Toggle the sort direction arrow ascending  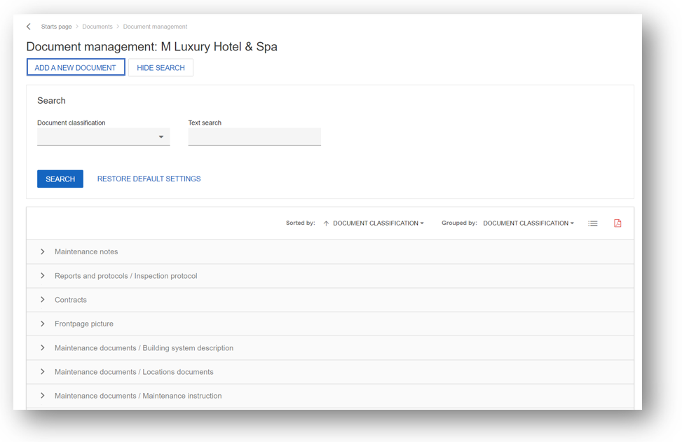coord(325,223)
